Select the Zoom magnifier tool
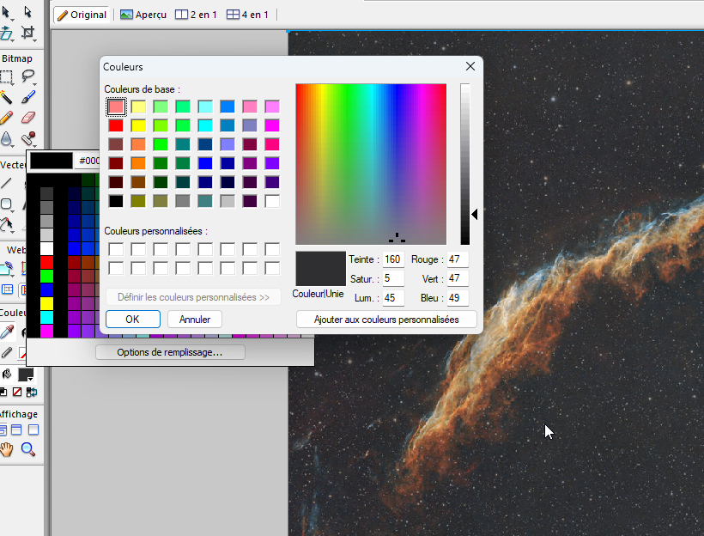Viewport: 704px width, 536px height. pos(27,449)
